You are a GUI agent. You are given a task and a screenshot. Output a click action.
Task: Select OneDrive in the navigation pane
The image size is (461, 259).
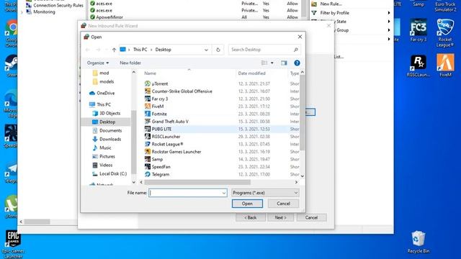pyautogui.click(x=102, y=93)
